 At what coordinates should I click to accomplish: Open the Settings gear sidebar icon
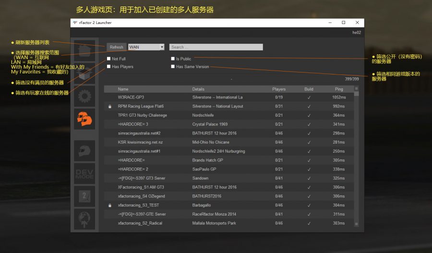pos(84,96)
